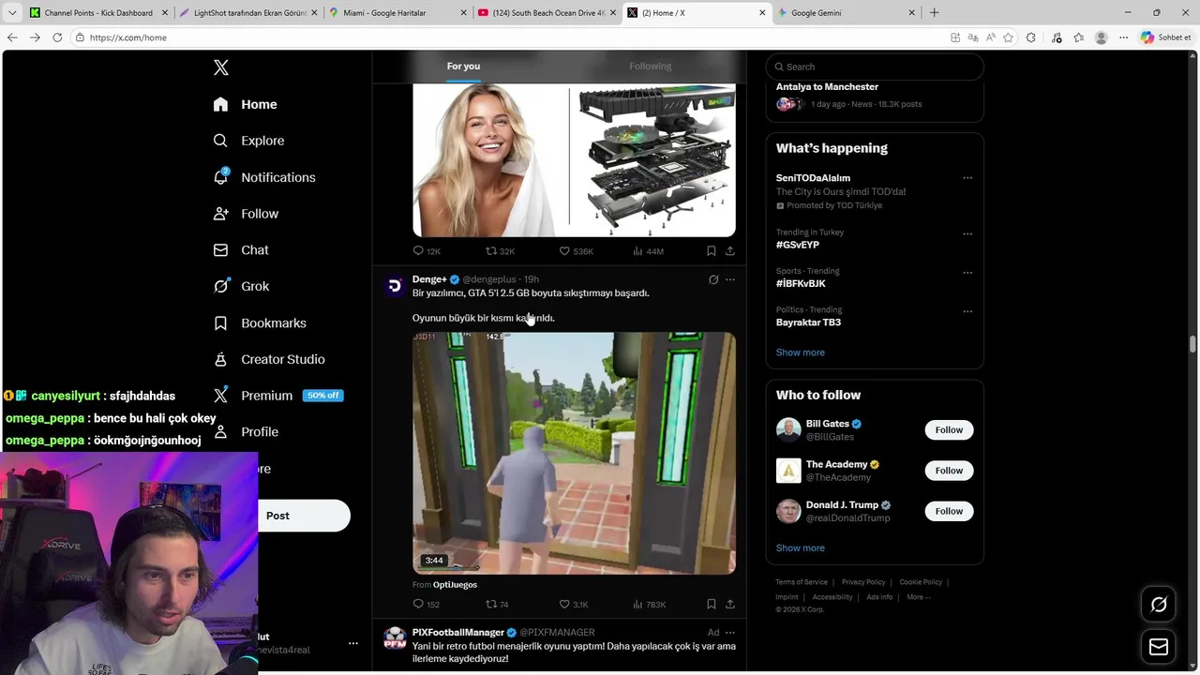This screenshot has width=1200, height=675.
Task: Like the Denge+ post
Action: pos(564,604)
